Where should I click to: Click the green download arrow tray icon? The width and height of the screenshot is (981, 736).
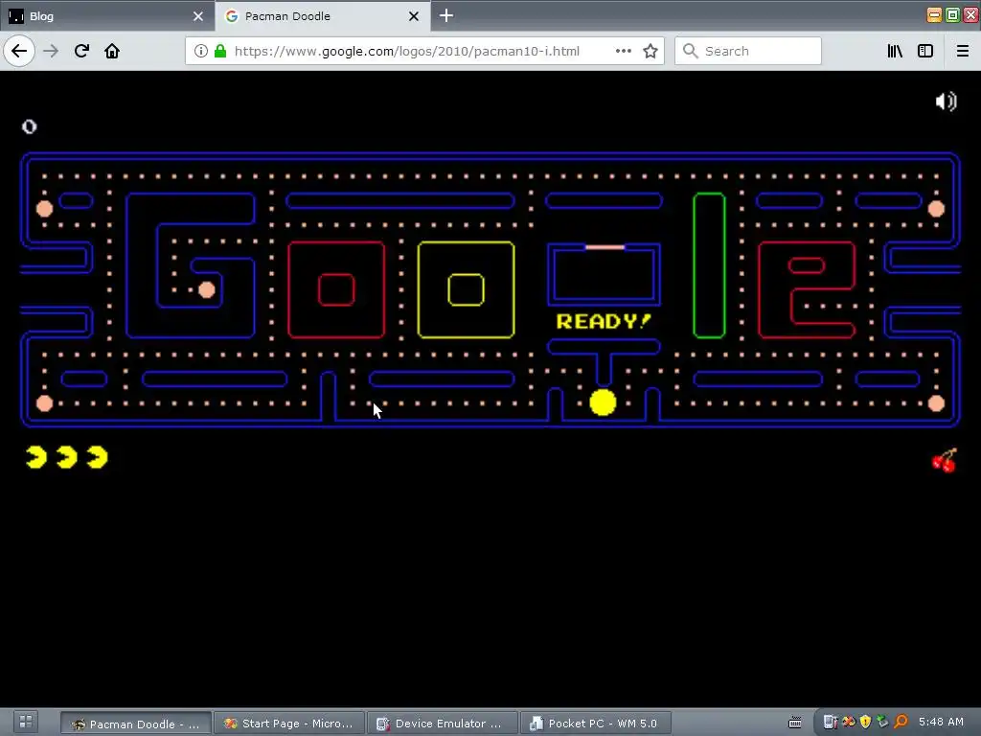pos(882,723)
